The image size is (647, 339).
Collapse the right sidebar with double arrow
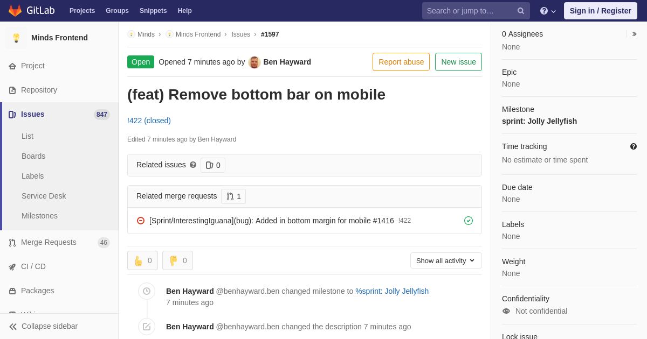[634, 34]
